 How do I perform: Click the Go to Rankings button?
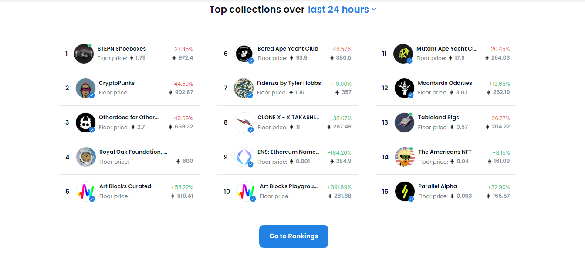pos(294,236)
